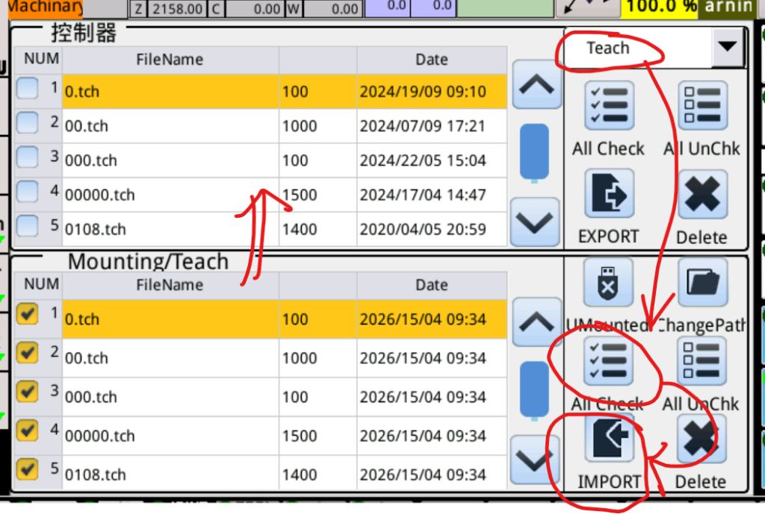Image resolution: width=765 pixels, height=514 pixels.
Task: Click Delete icon in Mounting/Teach panel
Action: pos(701,440)
